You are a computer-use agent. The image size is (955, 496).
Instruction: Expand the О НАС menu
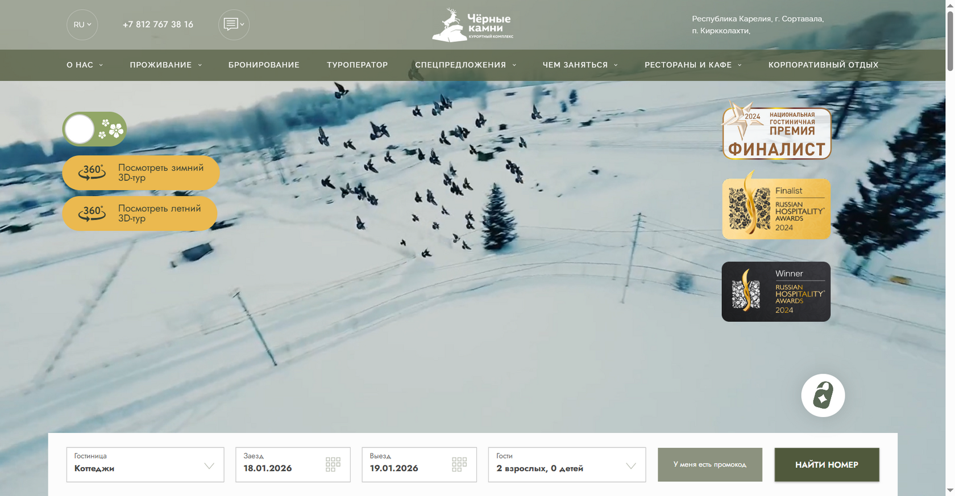(85, 65)
